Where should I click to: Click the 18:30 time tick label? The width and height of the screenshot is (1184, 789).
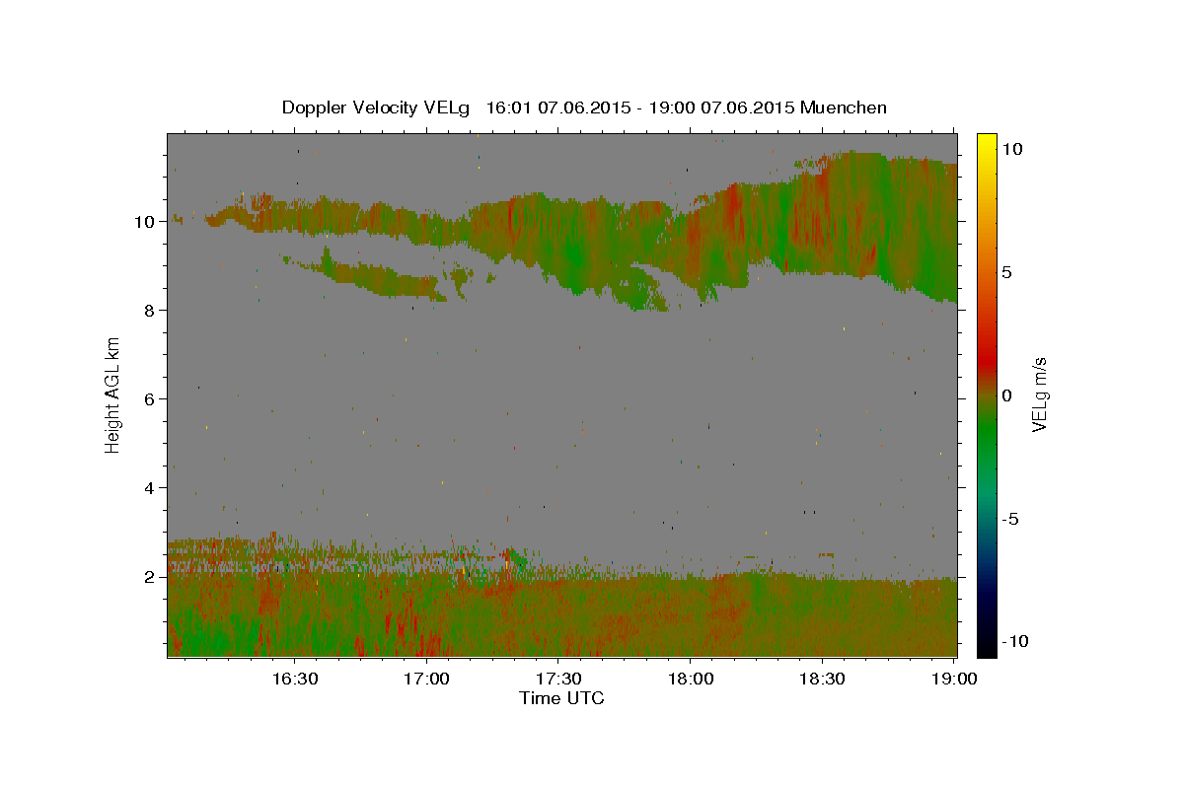pyautogui.click(x=822, y=680)
